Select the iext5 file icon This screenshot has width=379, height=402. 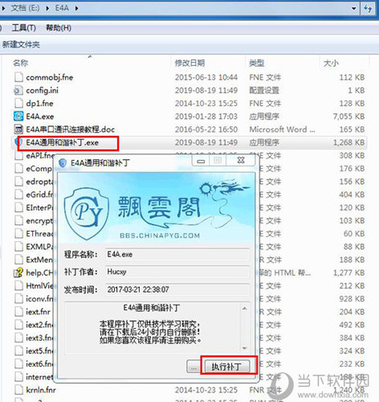18,351
